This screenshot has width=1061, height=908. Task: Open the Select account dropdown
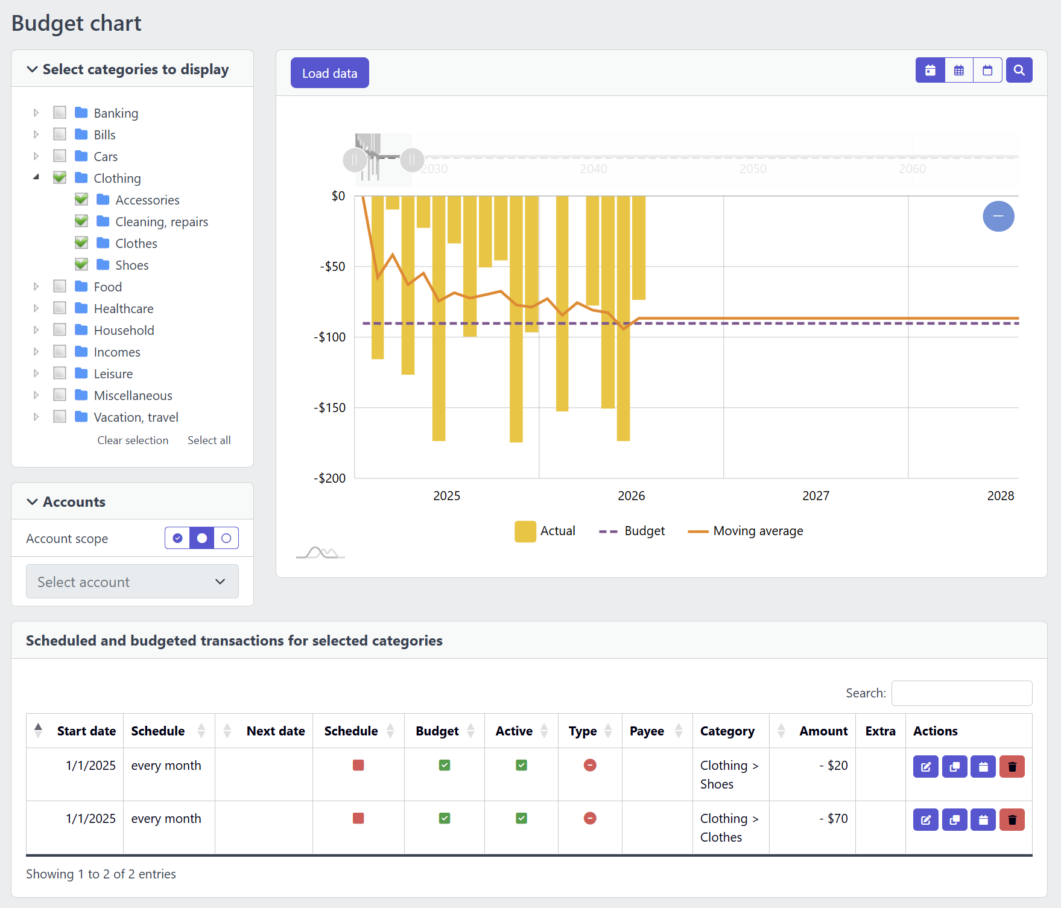click(132, 582)
